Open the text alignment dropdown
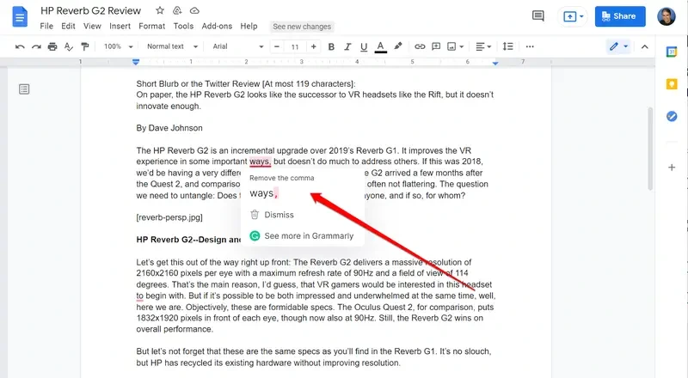The width and height of the screenshot is (688, 378). click(x=483, y=46)
